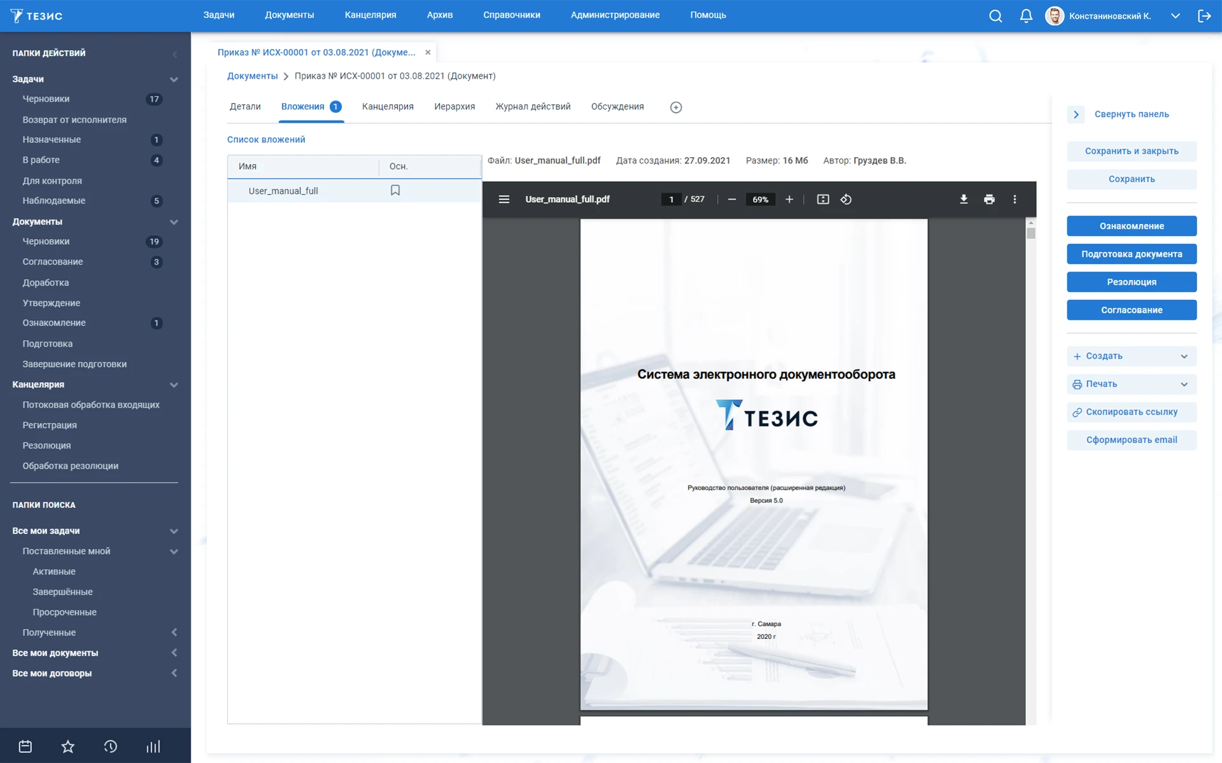Expand the Печать dropdown
This screenshot has width=1222, height=763.
click(1184, 384)
